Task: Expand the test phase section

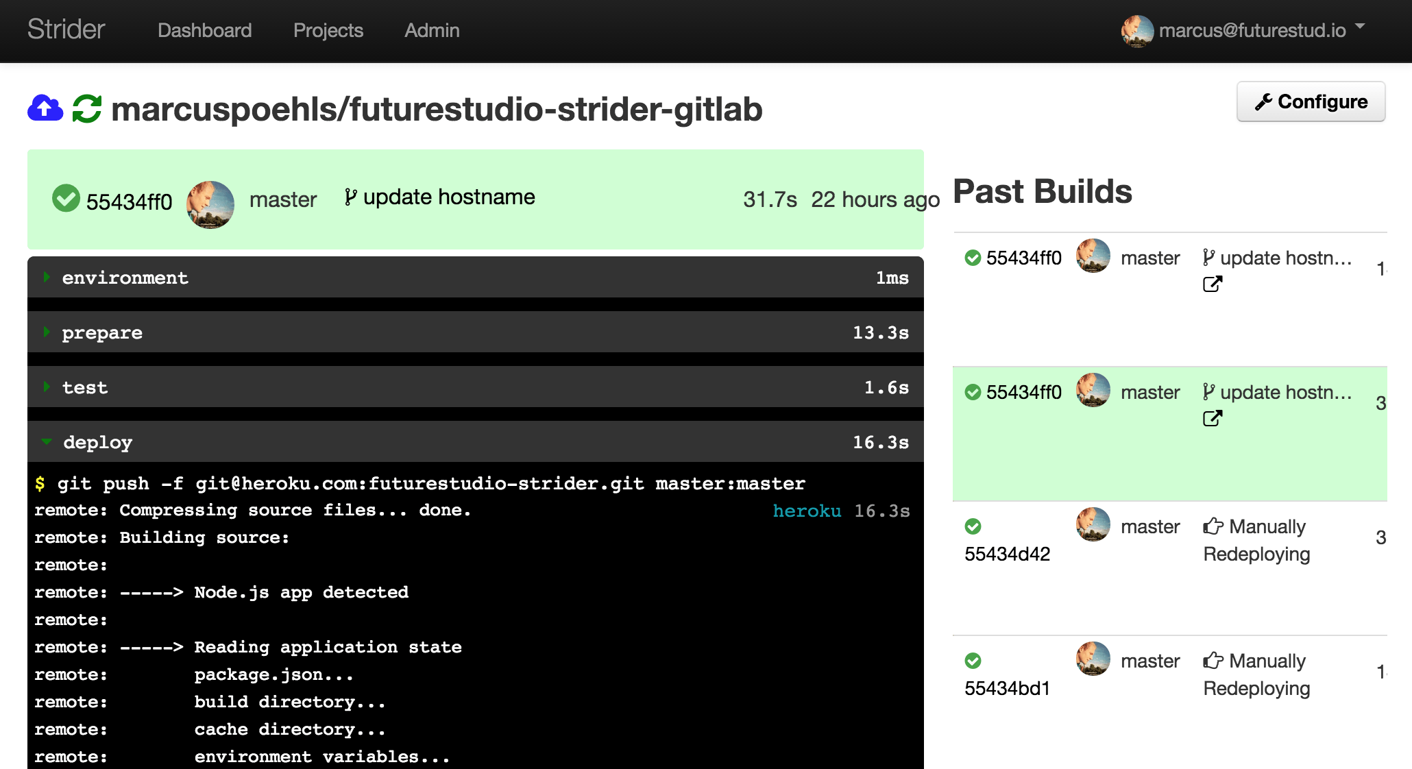Action: (x=476, y=387)
